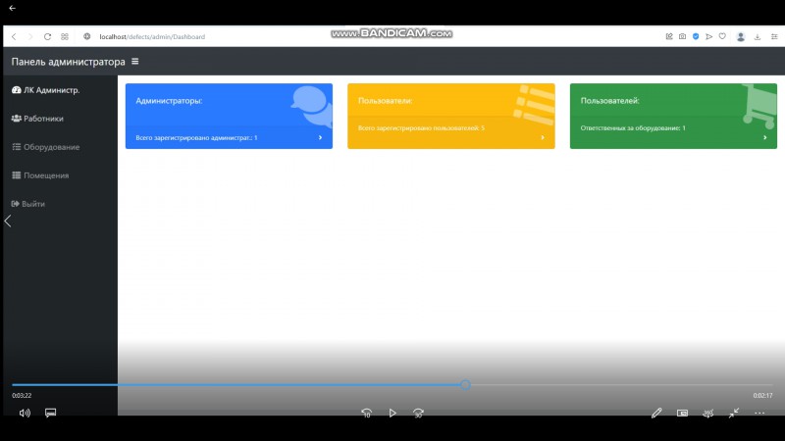785x441 pixels.
Task: Toggle the sidebar hamburger menu
Action: 135,62
